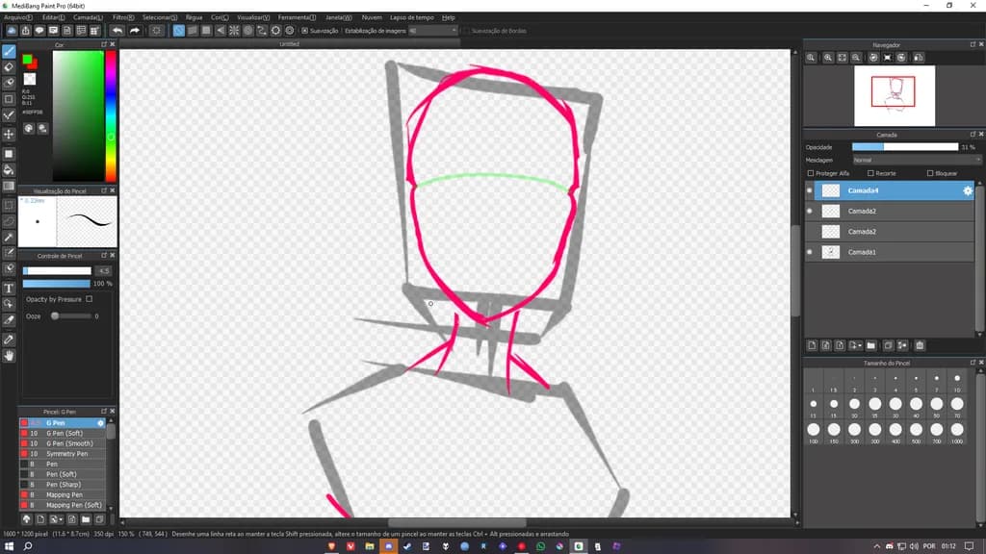Toggle the Suavização checkbox in toolbar
This screenshot has width=986, height=554.
(305, 30)
